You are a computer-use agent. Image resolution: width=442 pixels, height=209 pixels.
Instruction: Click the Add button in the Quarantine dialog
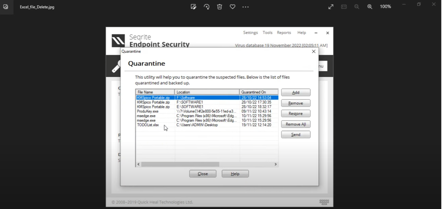[x=296, y=93]
